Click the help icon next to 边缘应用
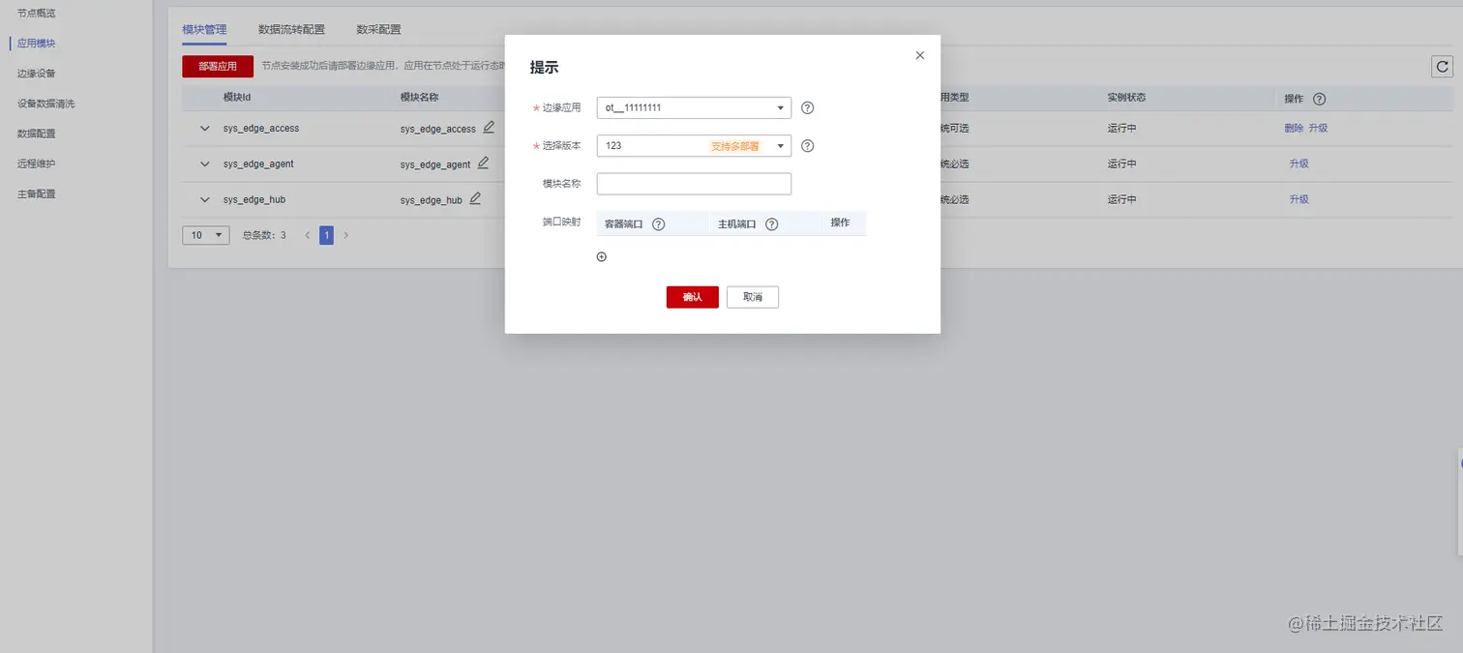Image resolution: width=1463 pixels, height=653 pixels. tap(808, 107)
